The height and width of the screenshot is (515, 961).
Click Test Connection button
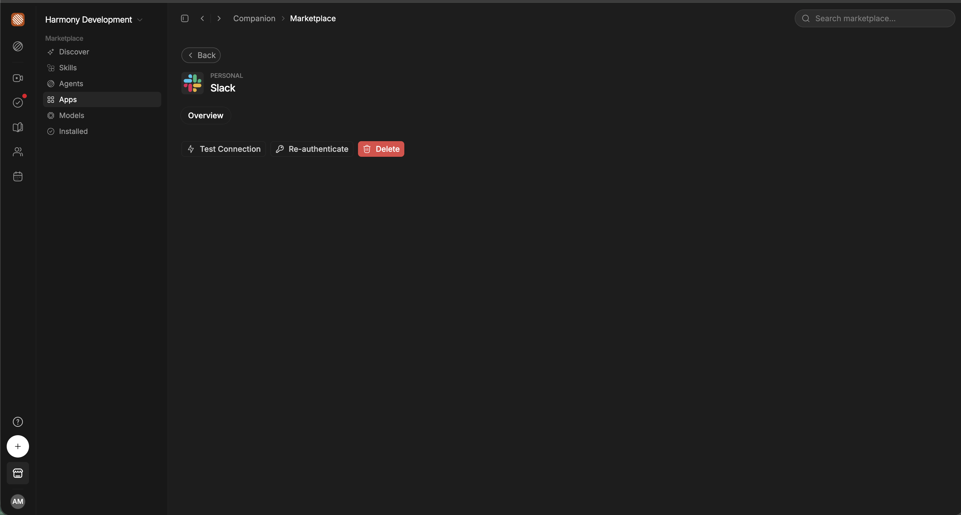point(224,149)
